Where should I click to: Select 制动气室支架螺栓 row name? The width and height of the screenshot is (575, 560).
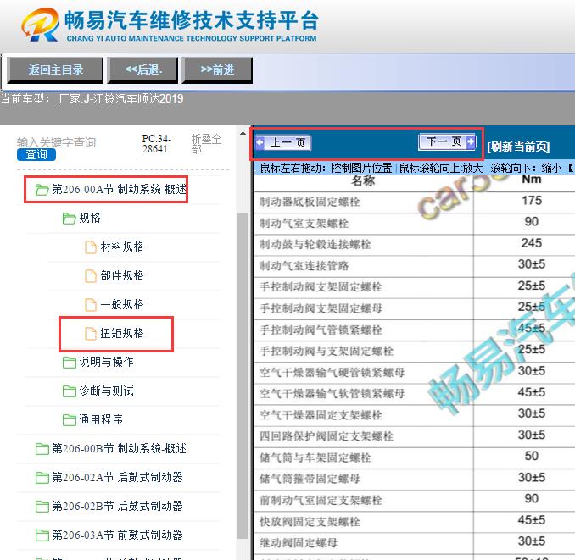[x=304, y=223]
